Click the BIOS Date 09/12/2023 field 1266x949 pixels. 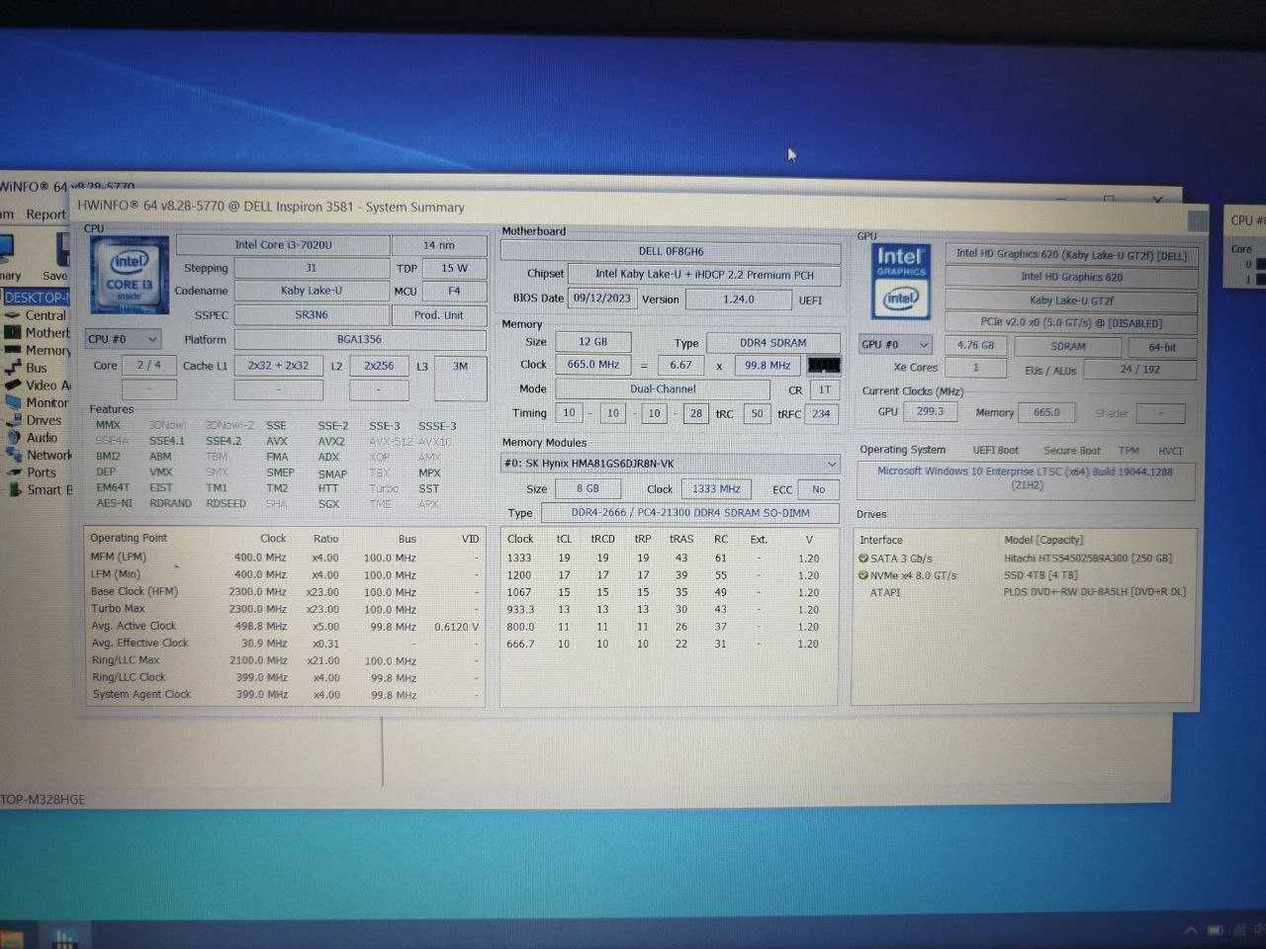(x=601, y=298)
